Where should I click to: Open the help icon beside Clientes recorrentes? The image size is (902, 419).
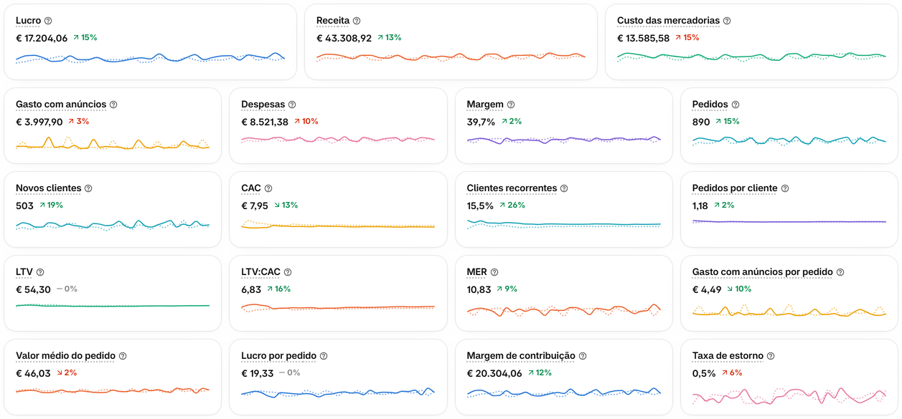(x=564, y=188)
